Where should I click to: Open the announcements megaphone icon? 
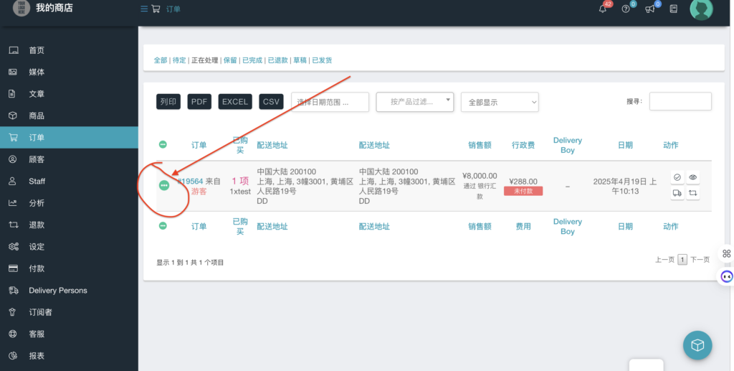(650, 9)
